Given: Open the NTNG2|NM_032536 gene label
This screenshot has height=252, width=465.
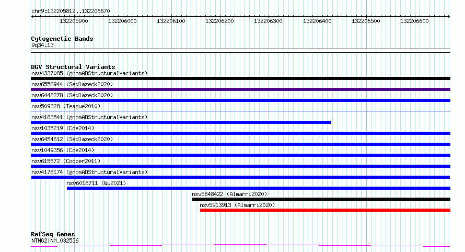Looking at the screenshot, I should (55, 240).
